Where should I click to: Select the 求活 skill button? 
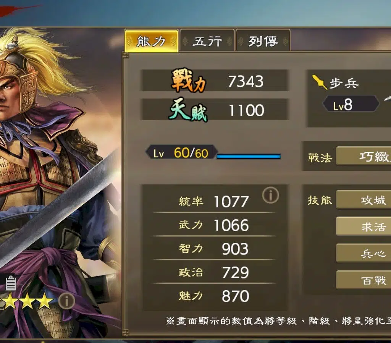point(364,227)
